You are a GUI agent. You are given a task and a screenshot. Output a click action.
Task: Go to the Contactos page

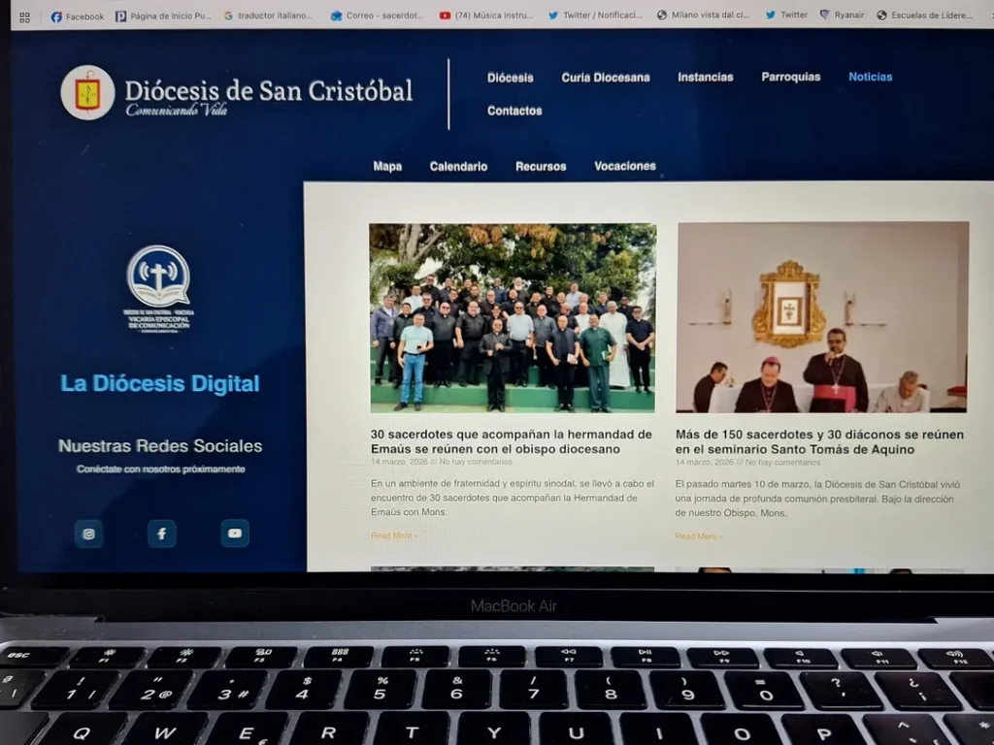click(x=514, y=111)
